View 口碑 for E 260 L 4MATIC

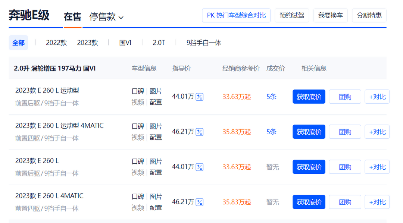click(138, 197)
